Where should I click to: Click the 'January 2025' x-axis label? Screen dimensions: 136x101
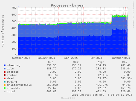pos(46,58)
